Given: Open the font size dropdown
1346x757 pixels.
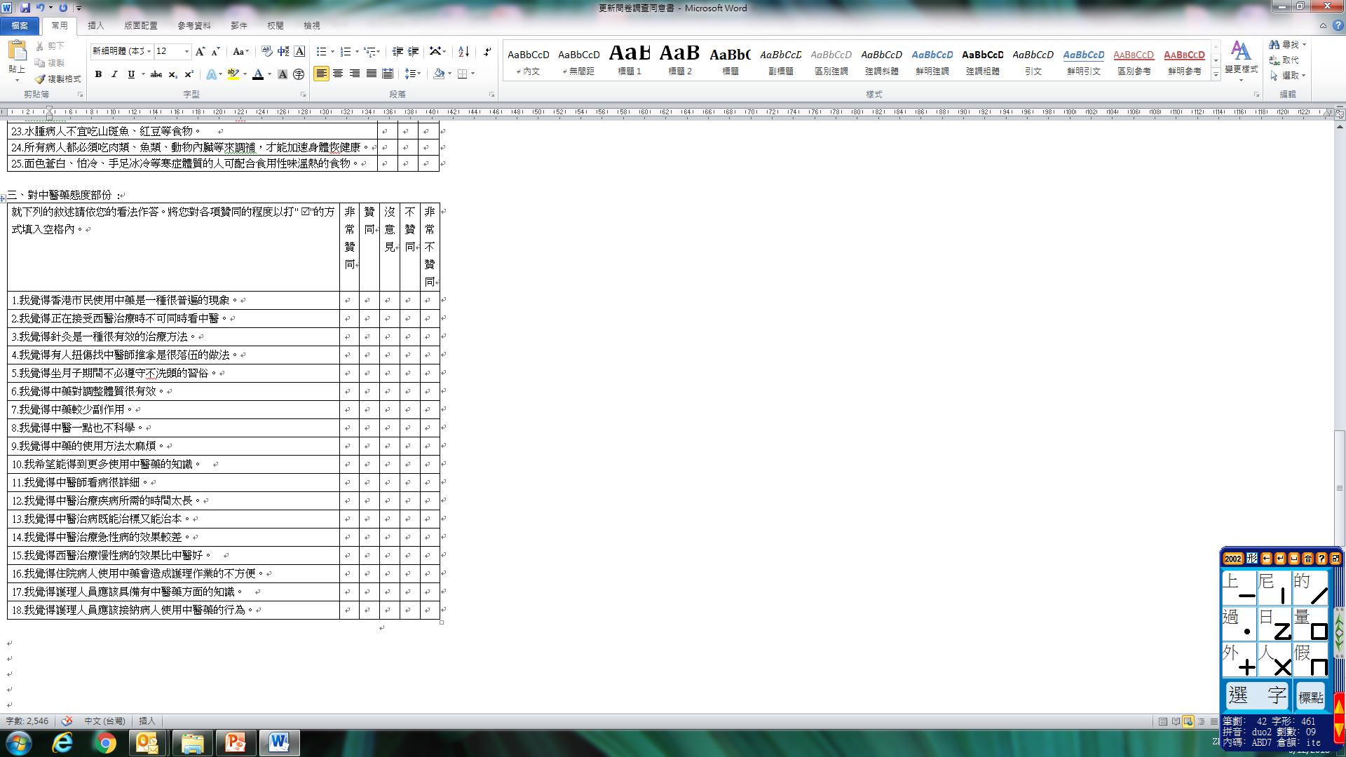Looking at the screenshot, I should tap(186, 52).
